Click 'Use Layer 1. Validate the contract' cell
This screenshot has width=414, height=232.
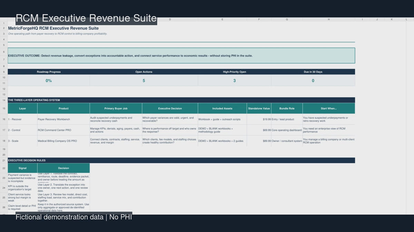[63, 178]
